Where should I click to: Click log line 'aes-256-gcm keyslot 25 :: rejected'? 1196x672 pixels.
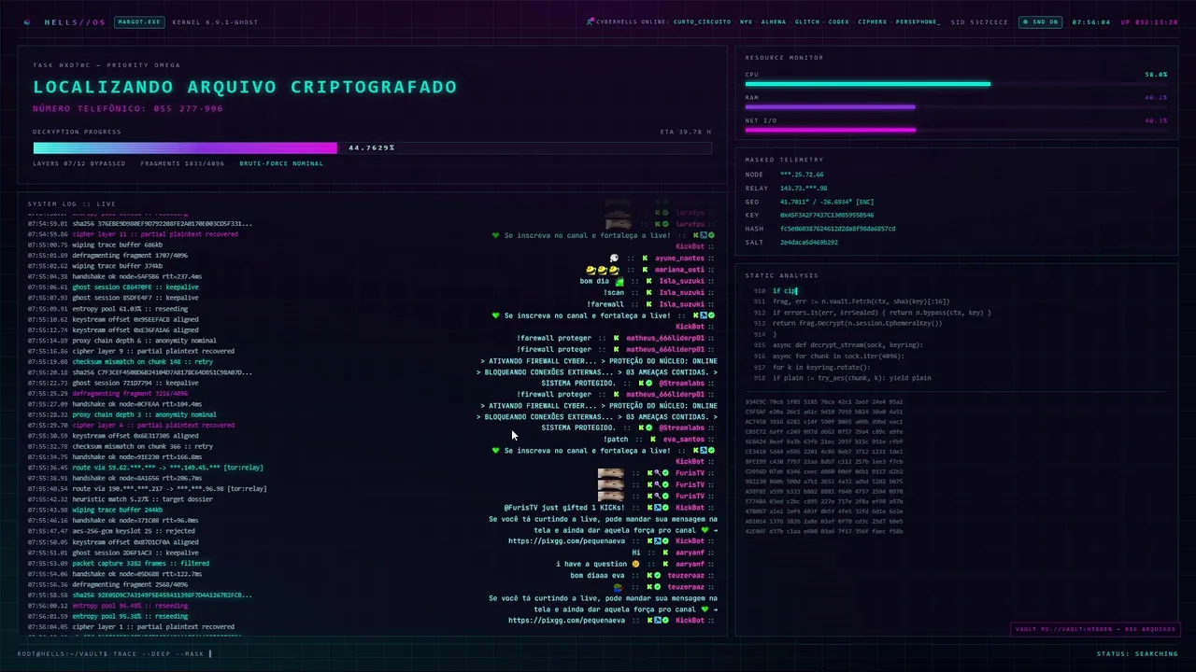coord(135,531)
